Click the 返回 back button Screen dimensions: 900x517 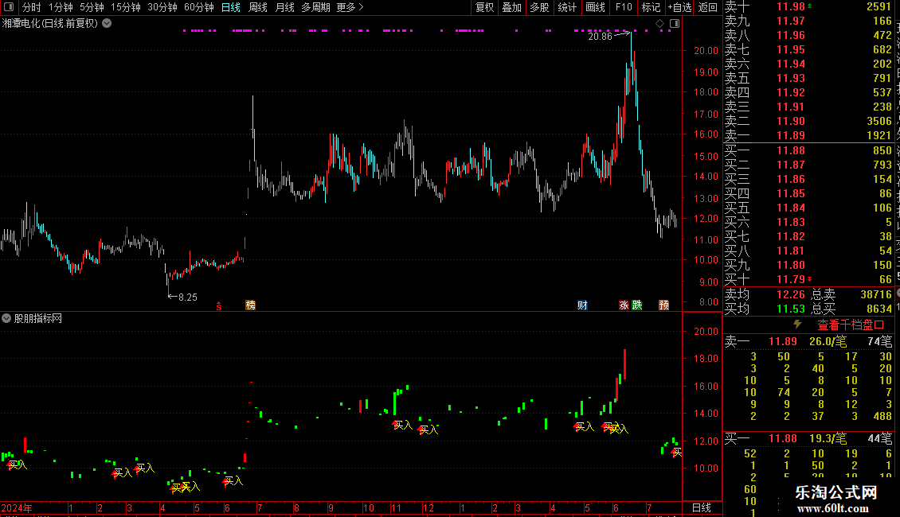(708, 7)
